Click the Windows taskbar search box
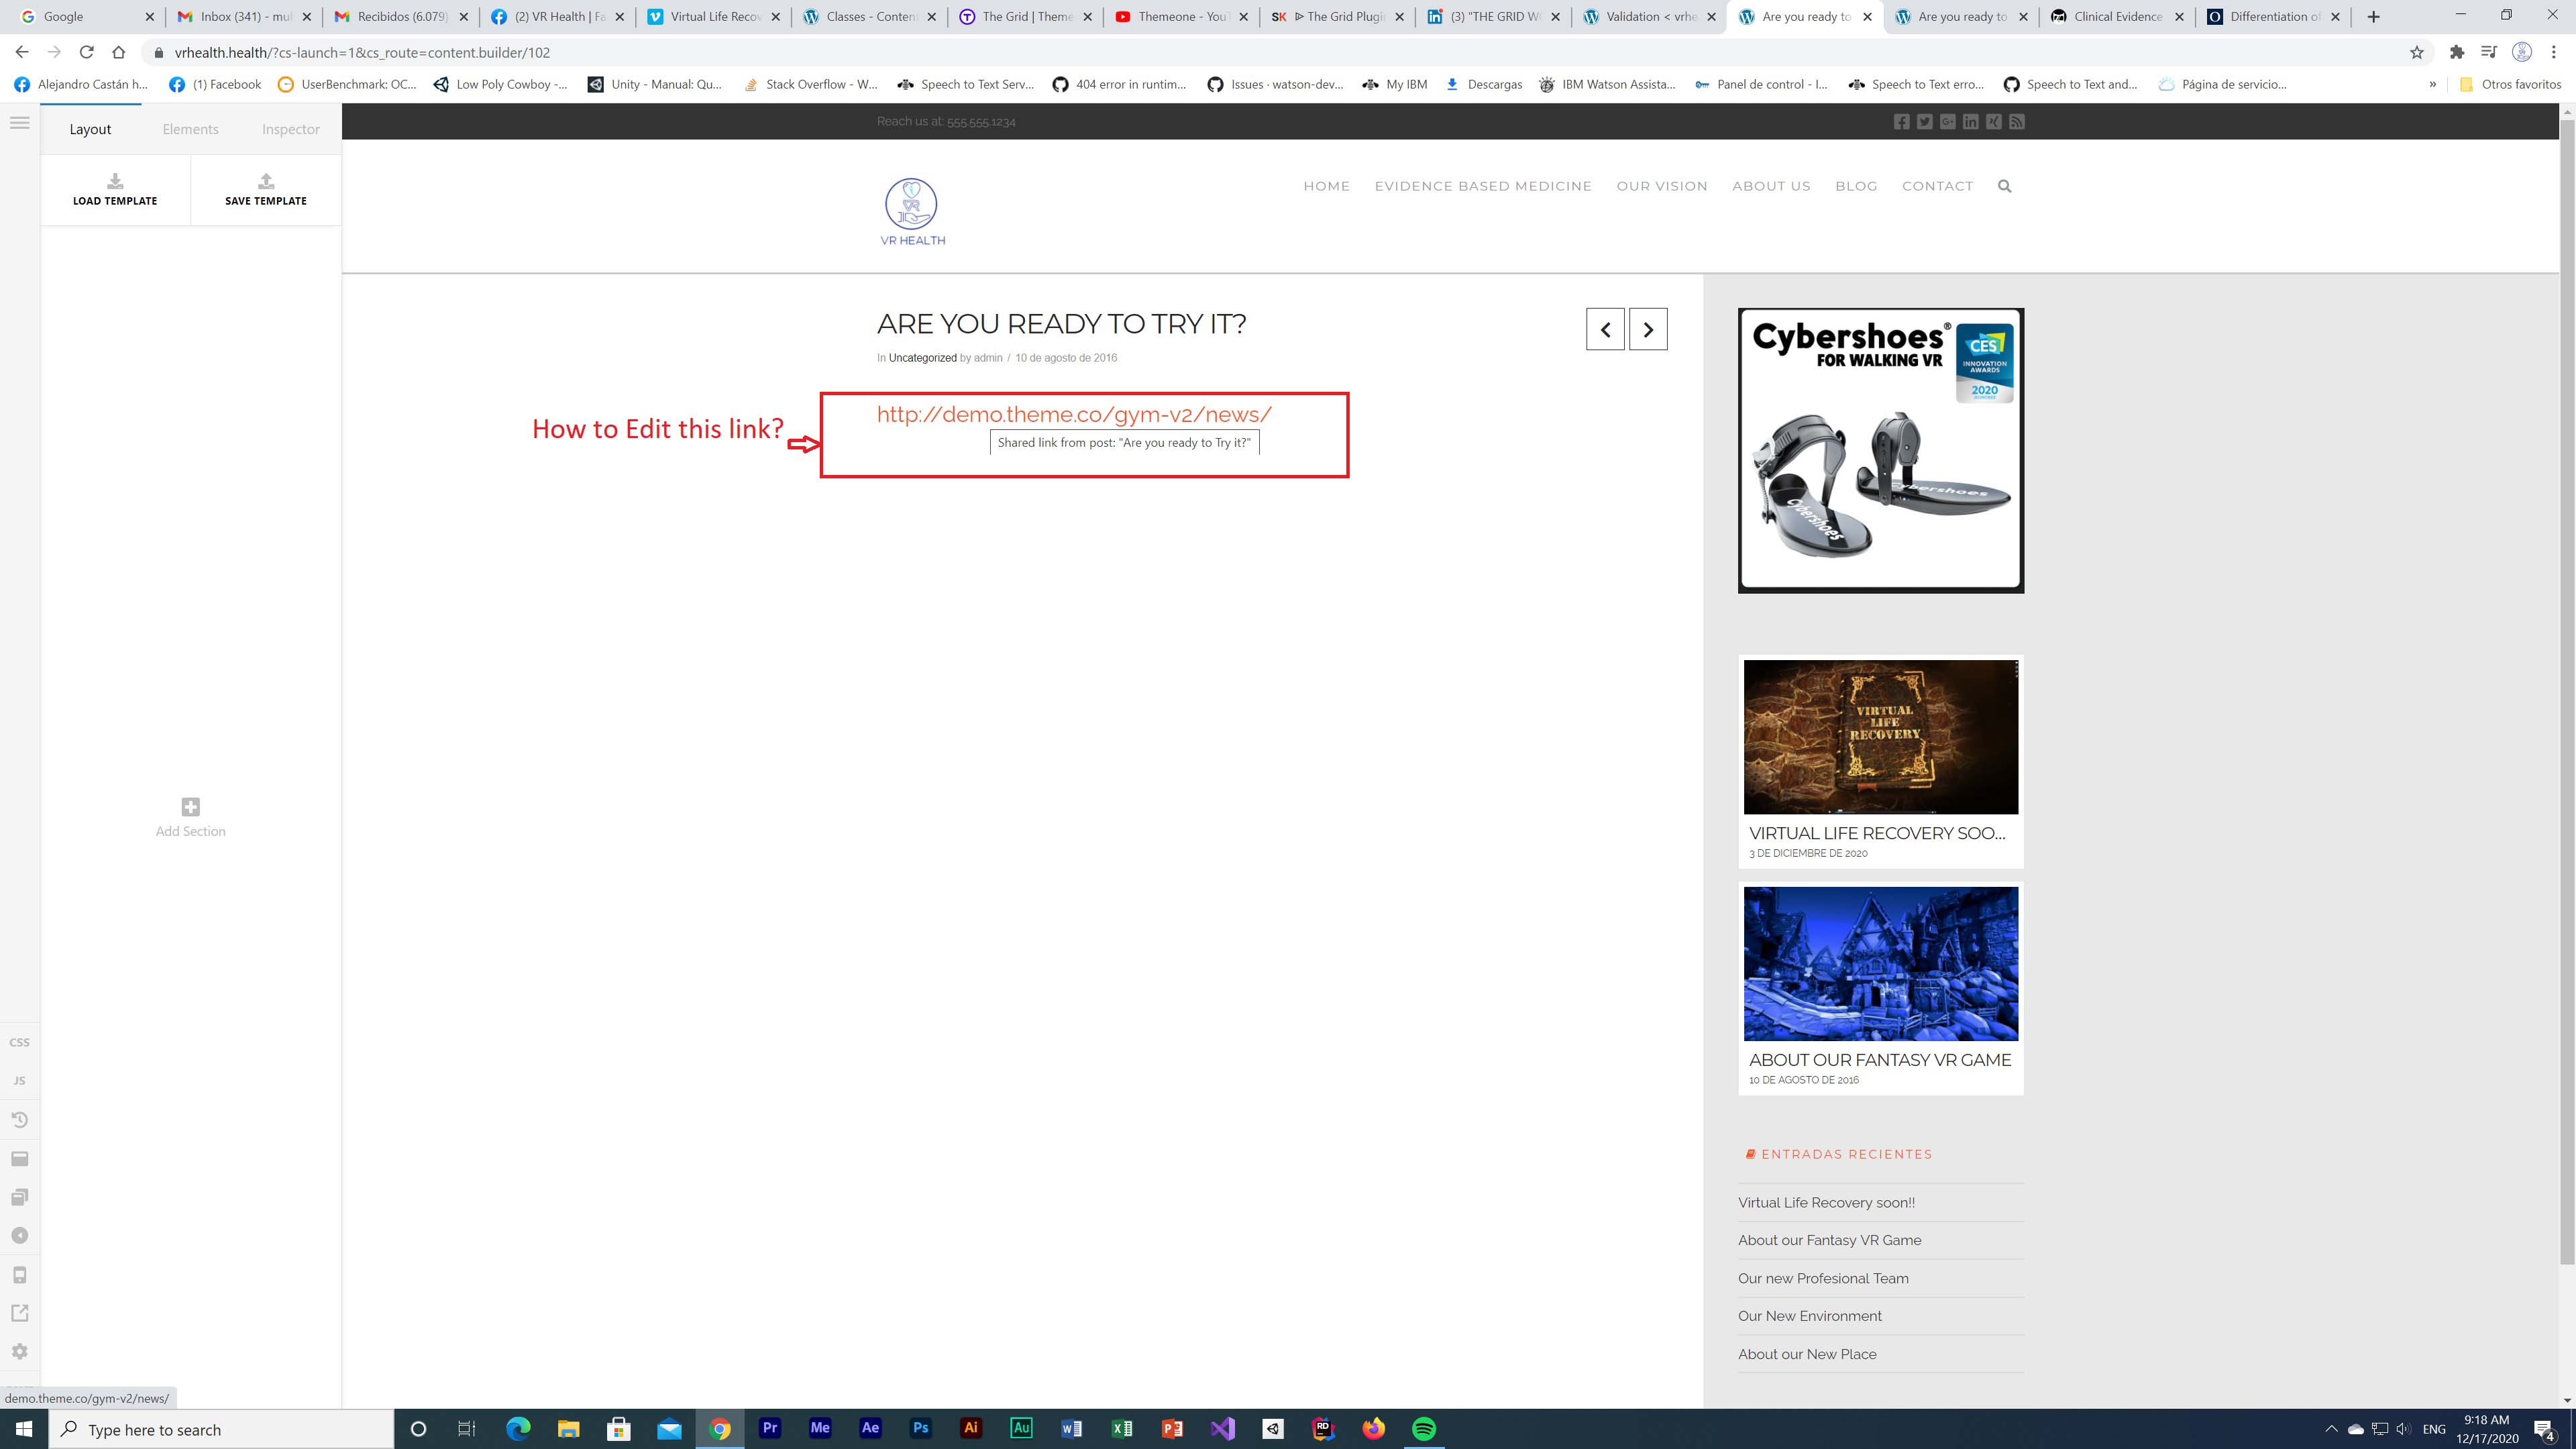The height and width of the screenshot is (1449, 2576). tap(222, 1429)
